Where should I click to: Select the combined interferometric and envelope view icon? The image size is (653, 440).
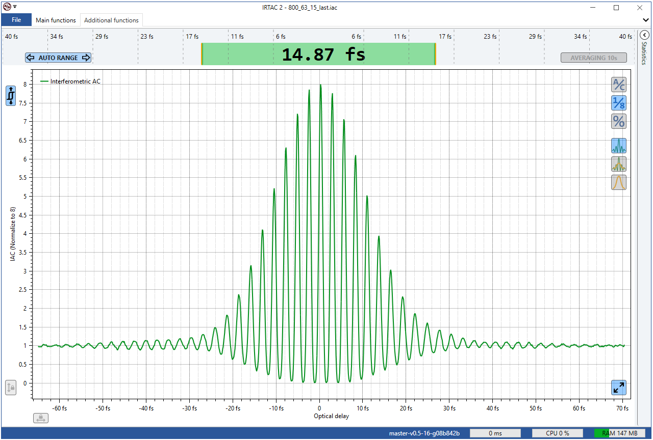click(x=619, y=164)
